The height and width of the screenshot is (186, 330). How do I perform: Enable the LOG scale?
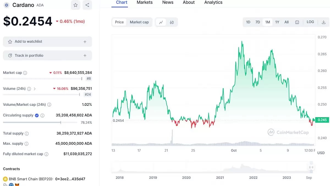[310, 22]
